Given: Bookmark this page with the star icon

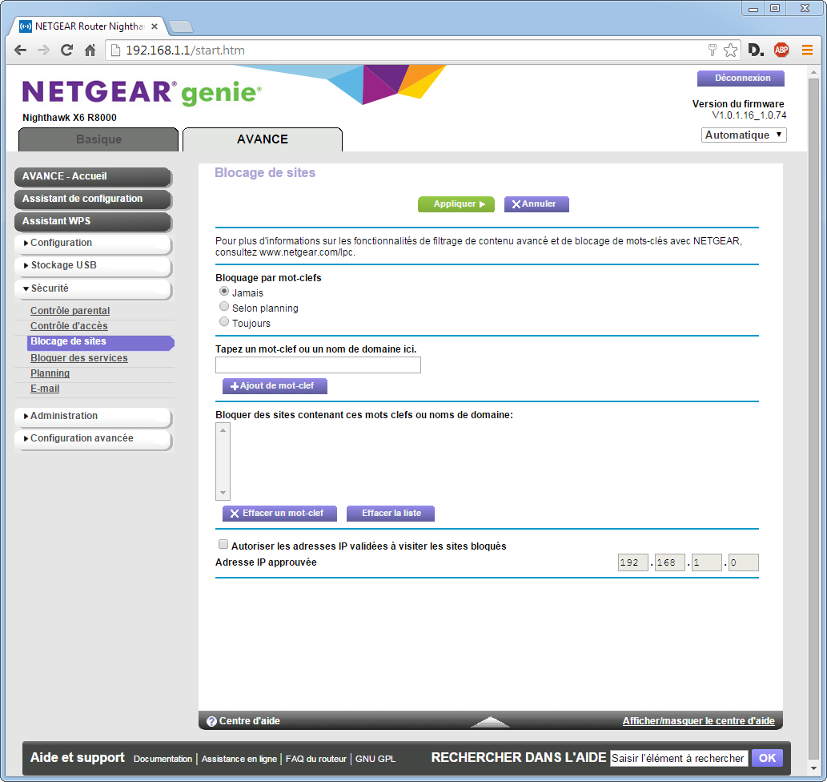Looking at the screenshot, I should (x=730, y=50).
